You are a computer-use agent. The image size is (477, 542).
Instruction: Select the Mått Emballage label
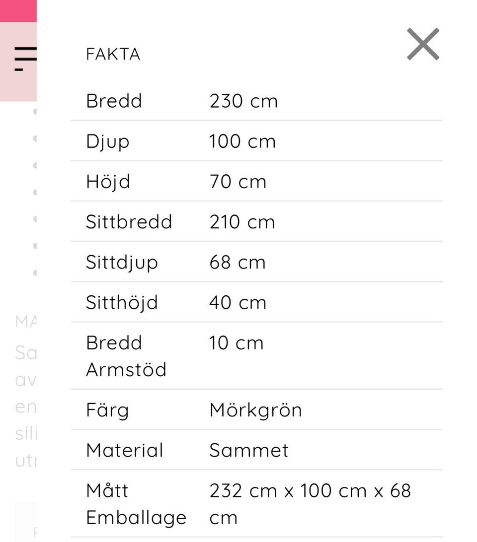pos(136,504)
